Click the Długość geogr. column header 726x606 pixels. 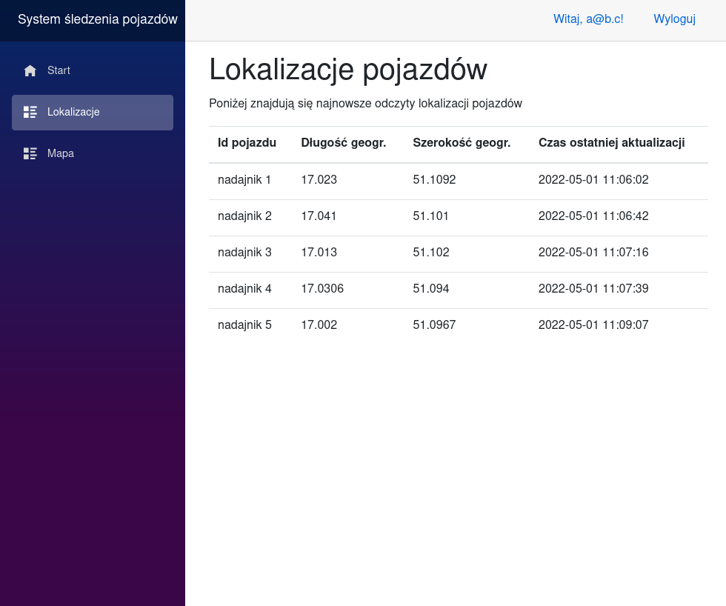click(343, 143)
